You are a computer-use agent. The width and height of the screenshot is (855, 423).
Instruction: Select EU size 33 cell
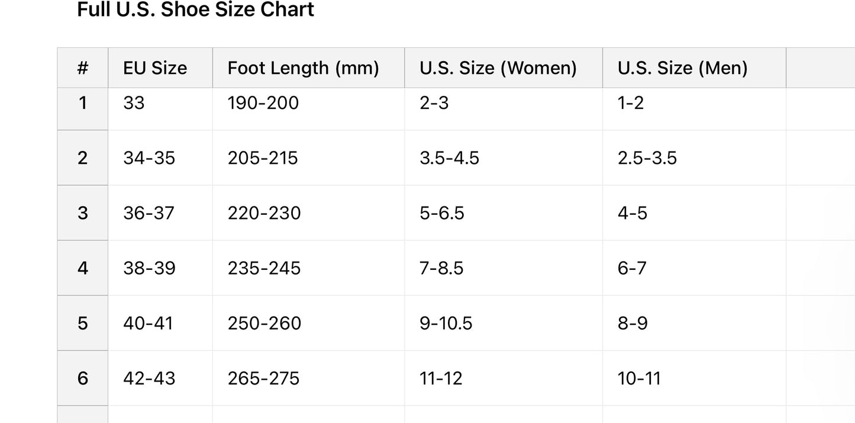point(160,109)
